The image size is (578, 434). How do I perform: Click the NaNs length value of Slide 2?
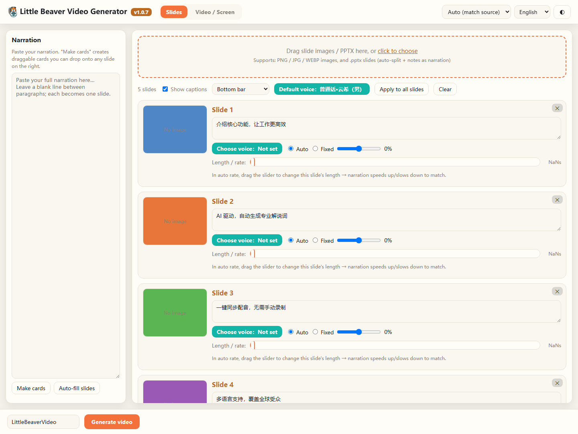click(x=555, y=254)
